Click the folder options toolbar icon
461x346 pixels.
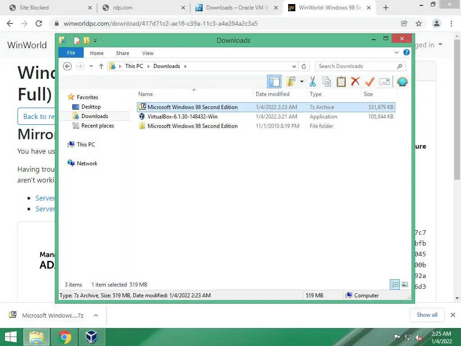coord(291,82)
